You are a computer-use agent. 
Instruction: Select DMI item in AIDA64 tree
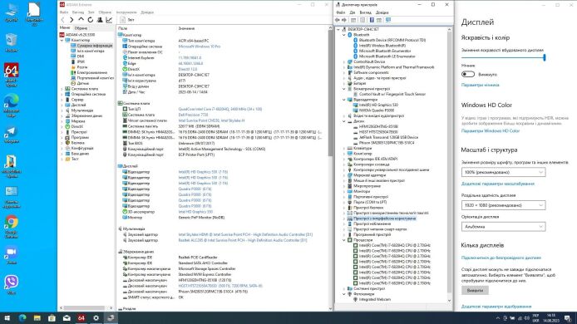click(x=81, y=56)
